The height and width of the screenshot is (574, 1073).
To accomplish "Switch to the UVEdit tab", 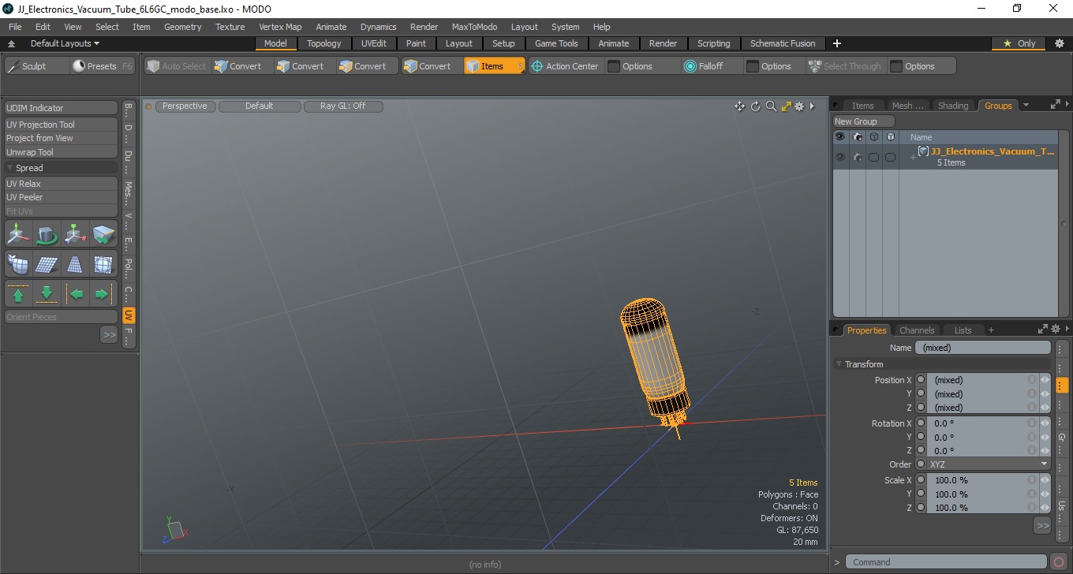I will pos(374,43).
